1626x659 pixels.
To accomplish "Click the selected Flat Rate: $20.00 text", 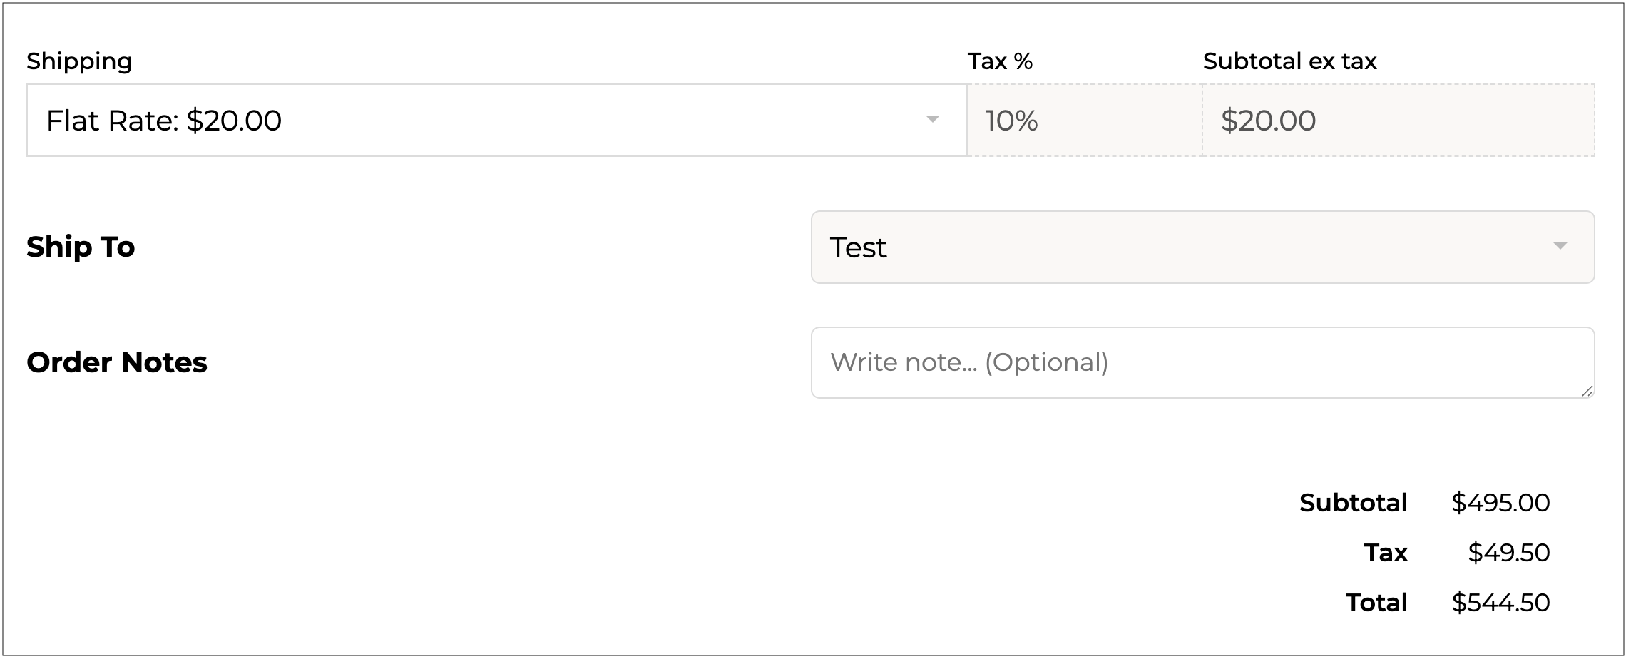I will coord(164,121).
